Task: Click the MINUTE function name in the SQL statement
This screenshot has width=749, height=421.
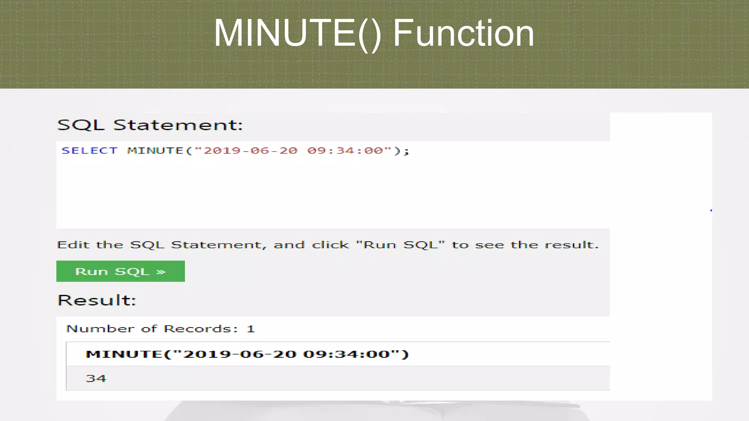Action: tap(155, 151)
